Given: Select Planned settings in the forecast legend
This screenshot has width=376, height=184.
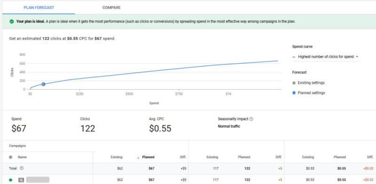Looking at the screenshot, I should pos(309,93).
